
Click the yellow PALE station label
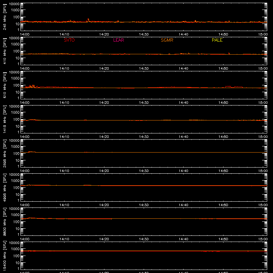tap(217, 40)
